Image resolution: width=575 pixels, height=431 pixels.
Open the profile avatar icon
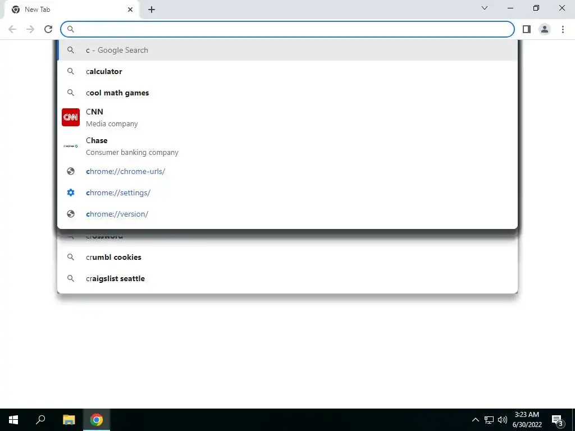545,29
